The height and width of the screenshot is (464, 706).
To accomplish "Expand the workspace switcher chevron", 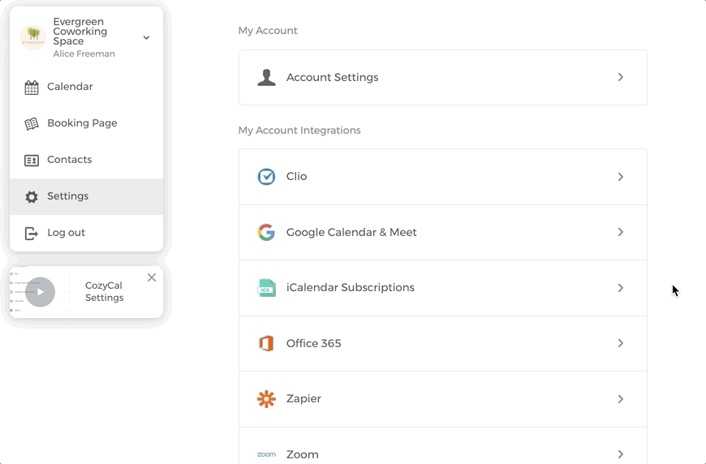I will point(146,37).
